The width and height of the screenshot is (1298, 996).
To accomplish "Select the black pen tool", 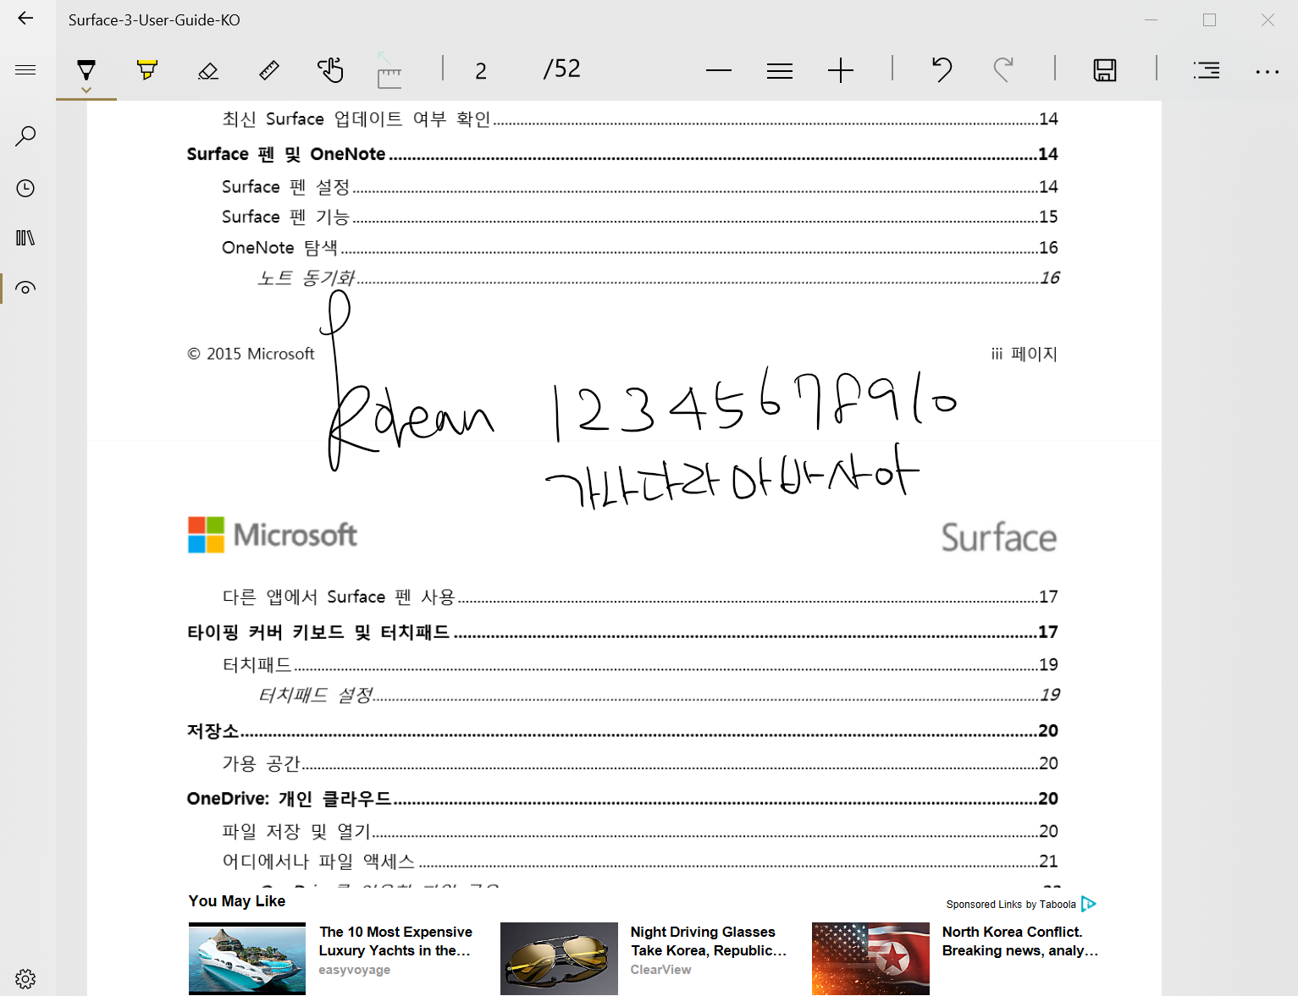I will [86, 69].
